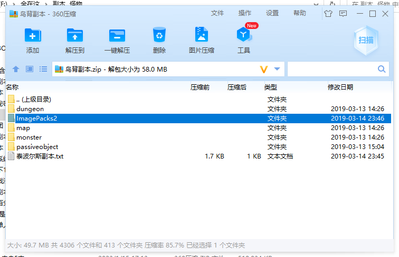Switch to list view mode

click(x=43, y=69)
